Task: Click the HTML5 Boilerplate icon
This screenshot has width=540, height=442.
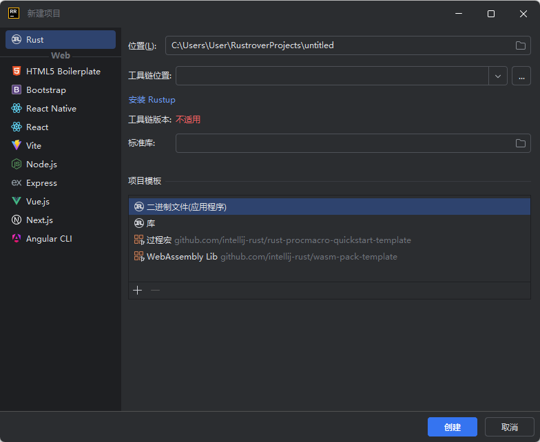Action: (17, 71)
